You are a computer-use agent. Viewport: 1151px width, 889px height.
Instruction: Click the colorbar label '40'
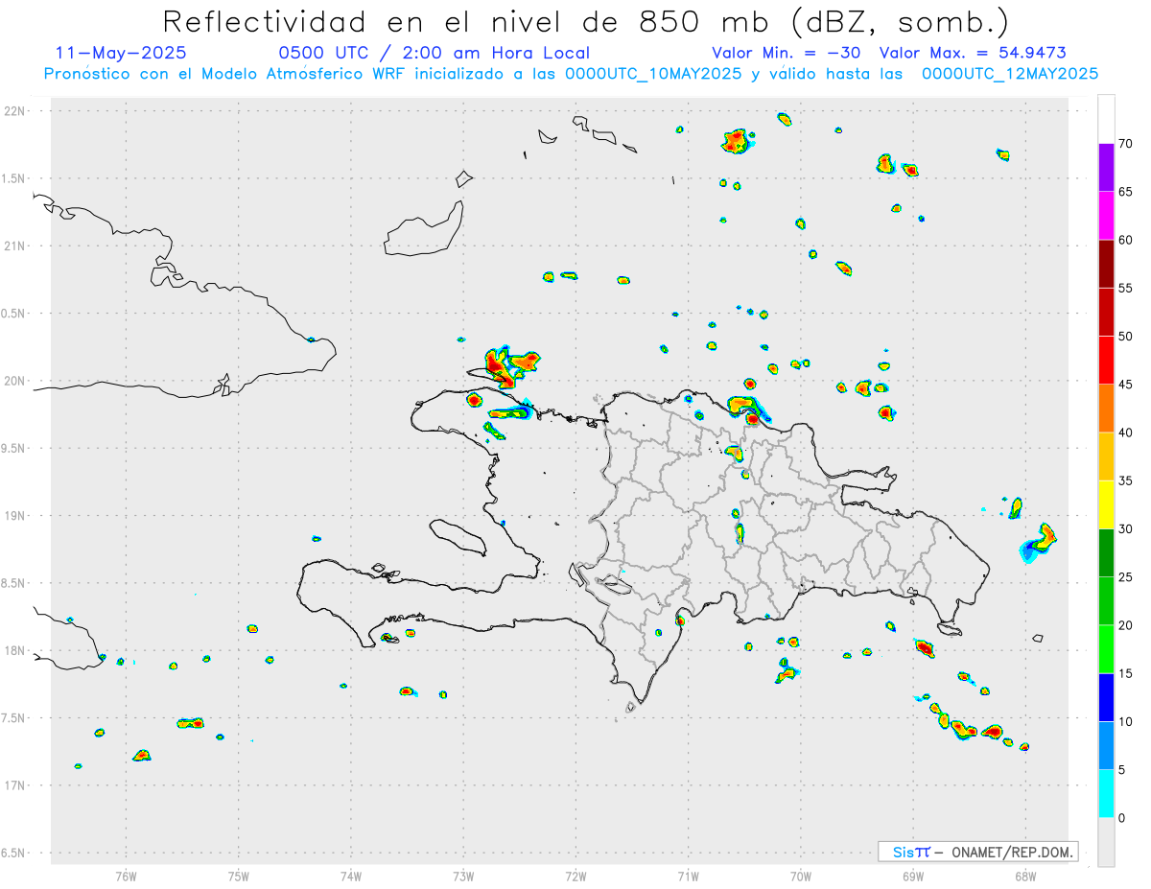coord(1127,433)
